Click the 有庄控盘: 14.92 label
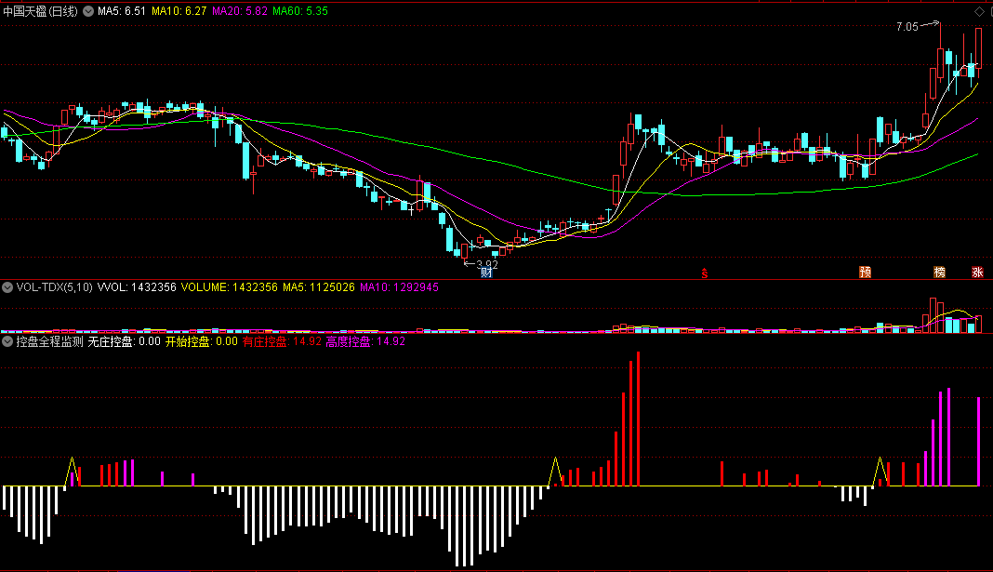This screenshot has width=993, height=572. point(282,341)
